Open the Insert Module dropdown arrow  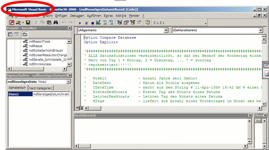(x=23, y=23)
